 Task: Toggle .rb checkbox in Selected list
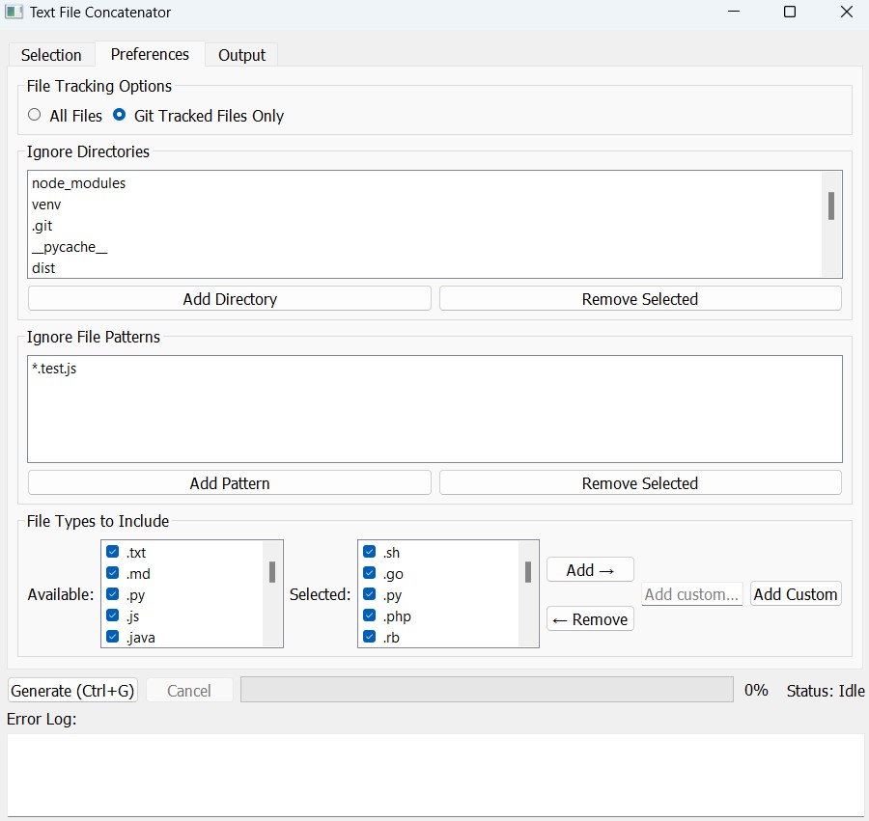click(369, 637)
